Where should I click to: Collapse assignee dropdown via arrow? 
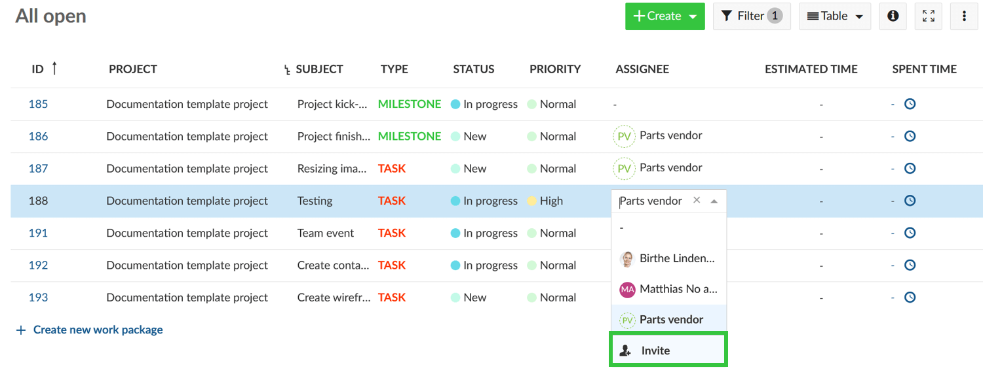coord(714,201)
